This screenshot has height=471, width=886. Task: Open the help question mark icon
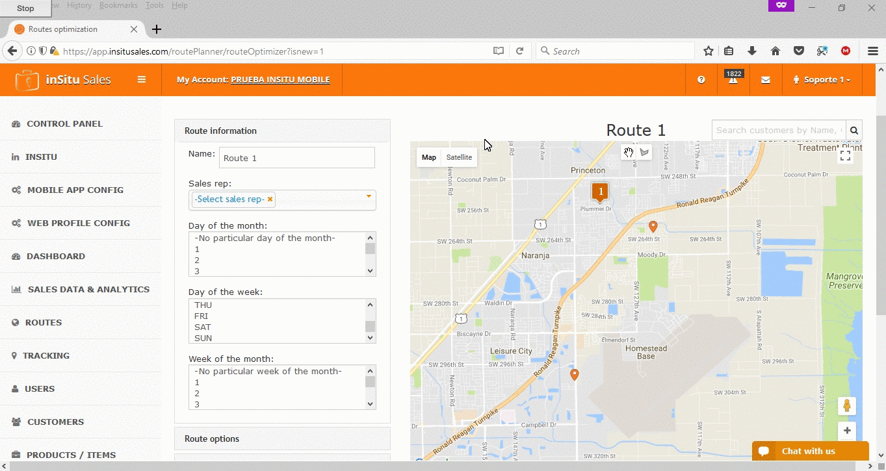(x=701, y=80)
